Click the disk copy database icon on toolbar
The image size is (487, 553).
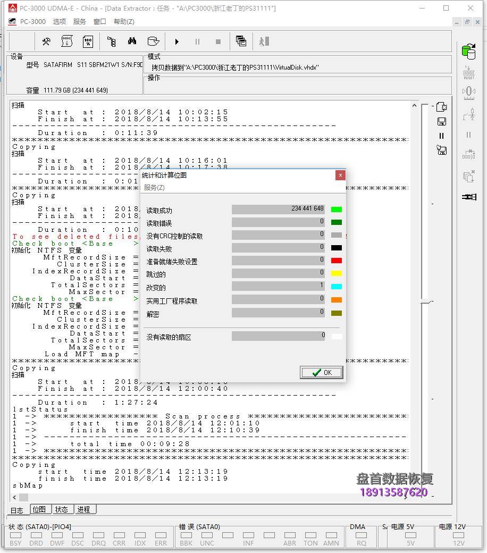153,42
